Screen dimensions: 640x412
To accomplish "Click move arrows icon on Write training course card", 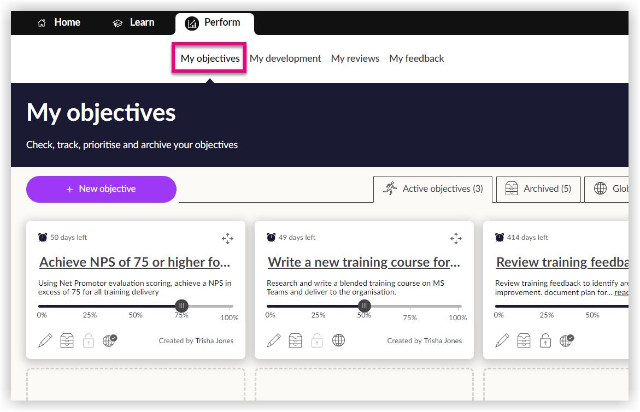I will [x=456, y=238].
